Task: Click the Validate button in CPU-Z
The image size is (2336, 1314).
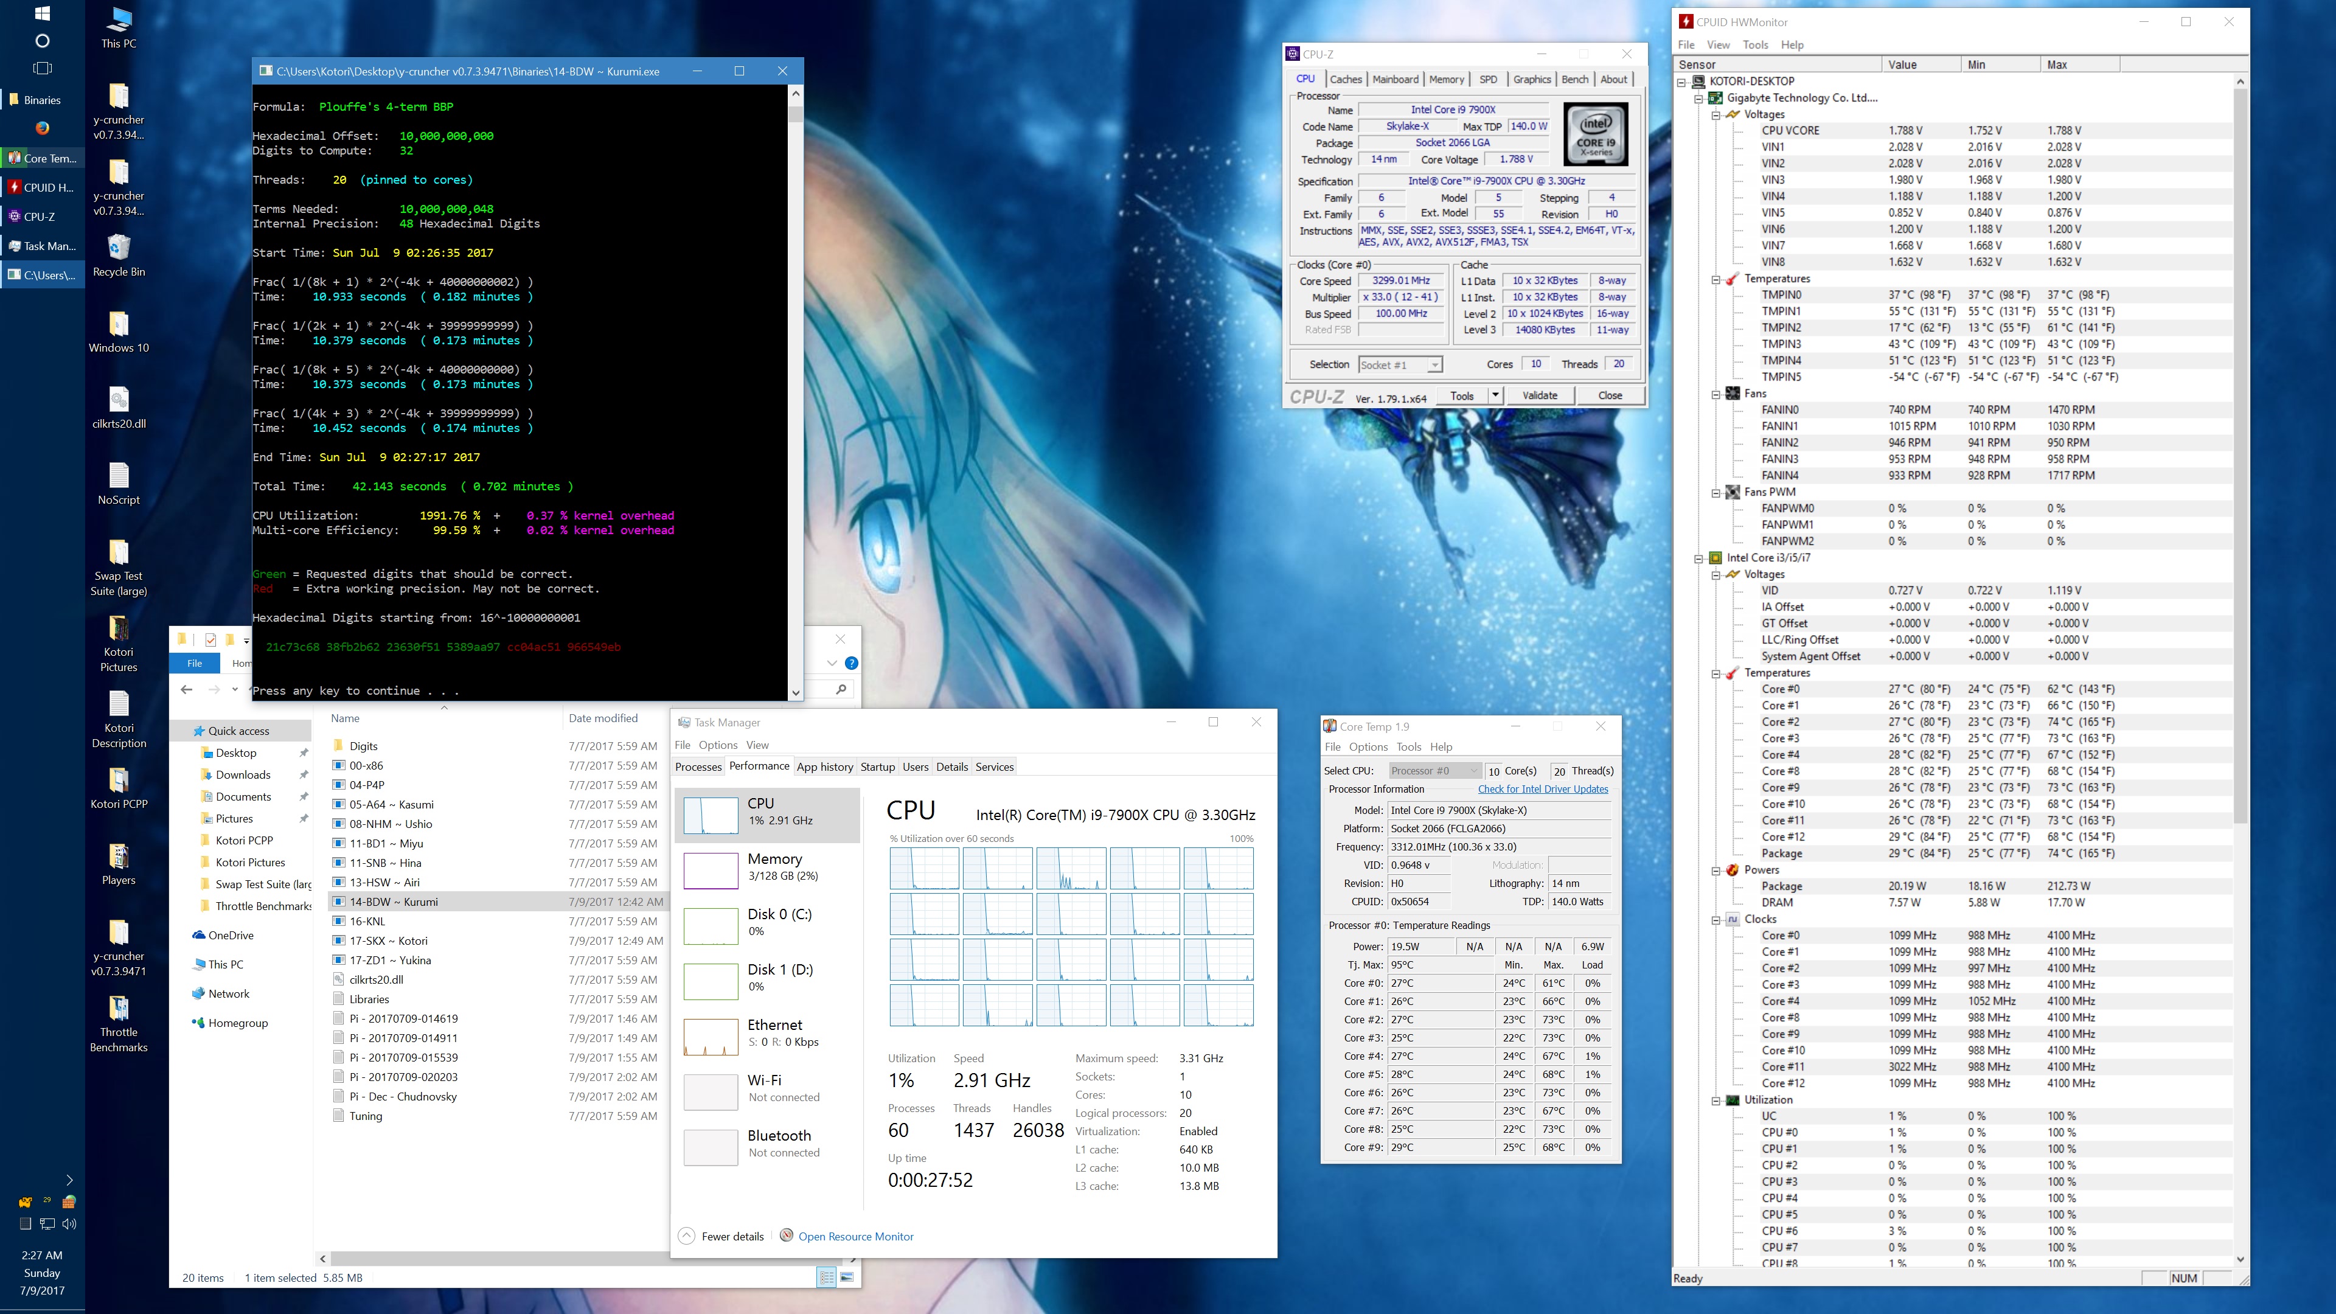Action: pos(1539,395)
